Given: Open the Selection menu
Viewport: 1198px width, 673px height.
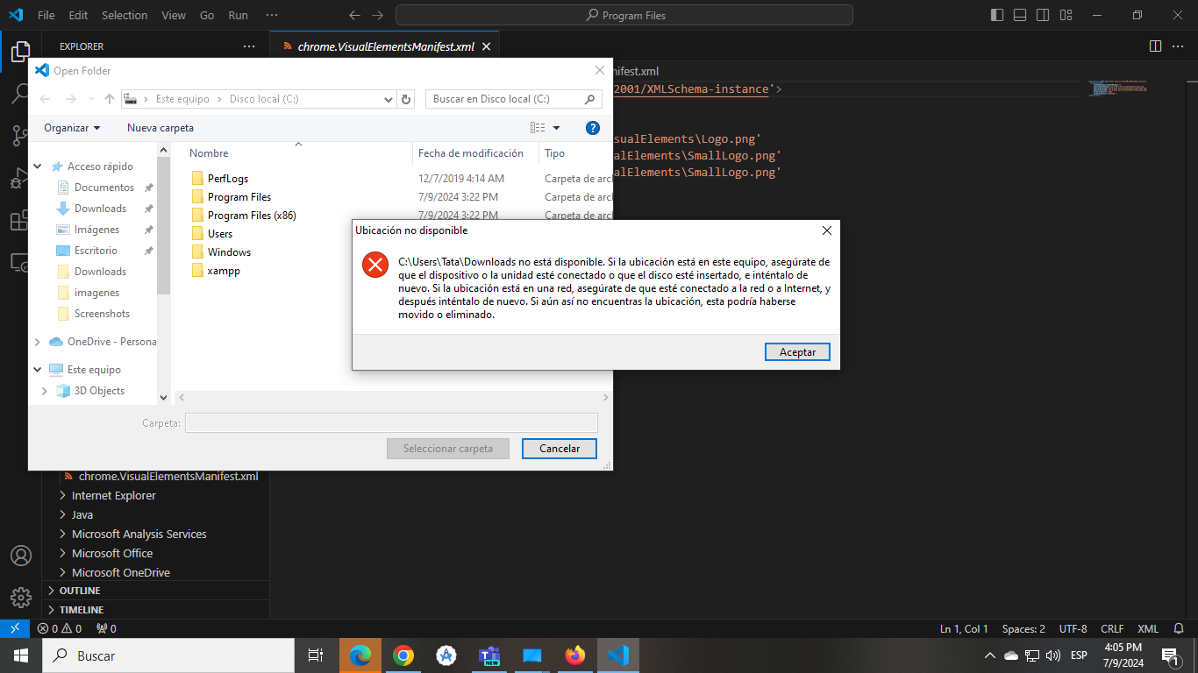Looking at the screenshot, I should pos(125,15).
